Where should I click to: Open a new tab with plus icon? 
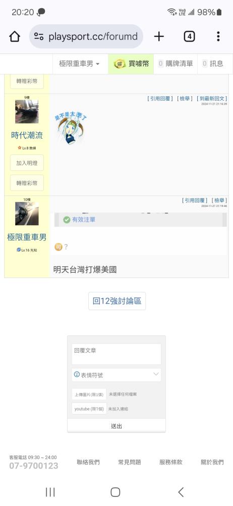coord(159,36)
